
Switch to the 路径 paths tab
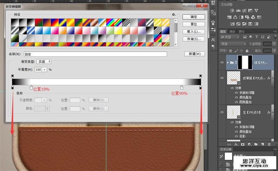click(241, 31)
